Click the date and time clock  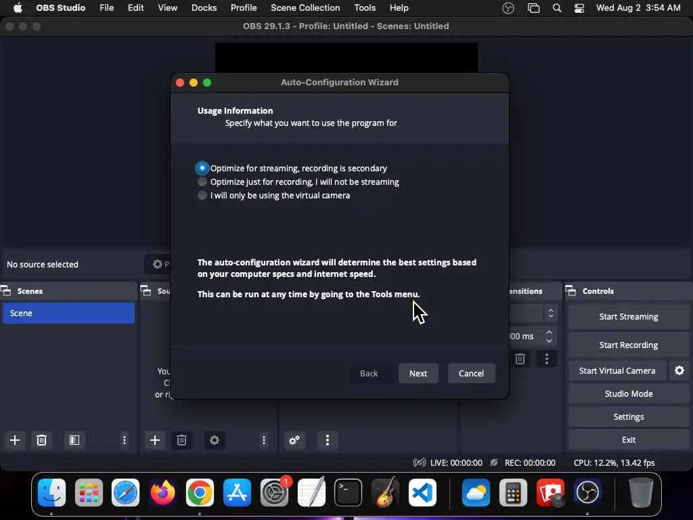click(x=638, y=8)
